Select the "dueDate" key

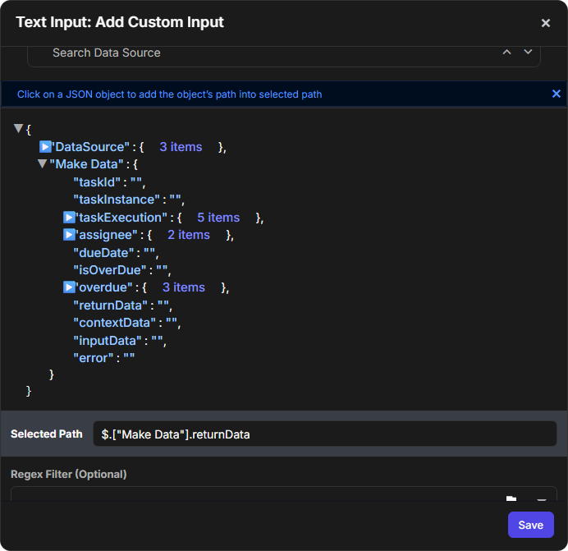103,253
